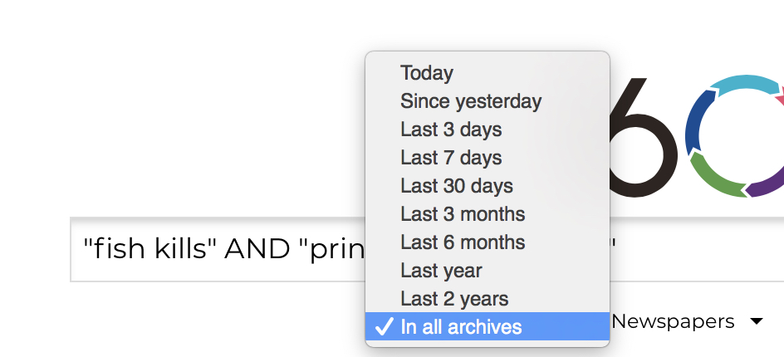This screenshot has height=357, width=784.
Task: Choose "Last 30 days" from list
Action: (456, 186)
